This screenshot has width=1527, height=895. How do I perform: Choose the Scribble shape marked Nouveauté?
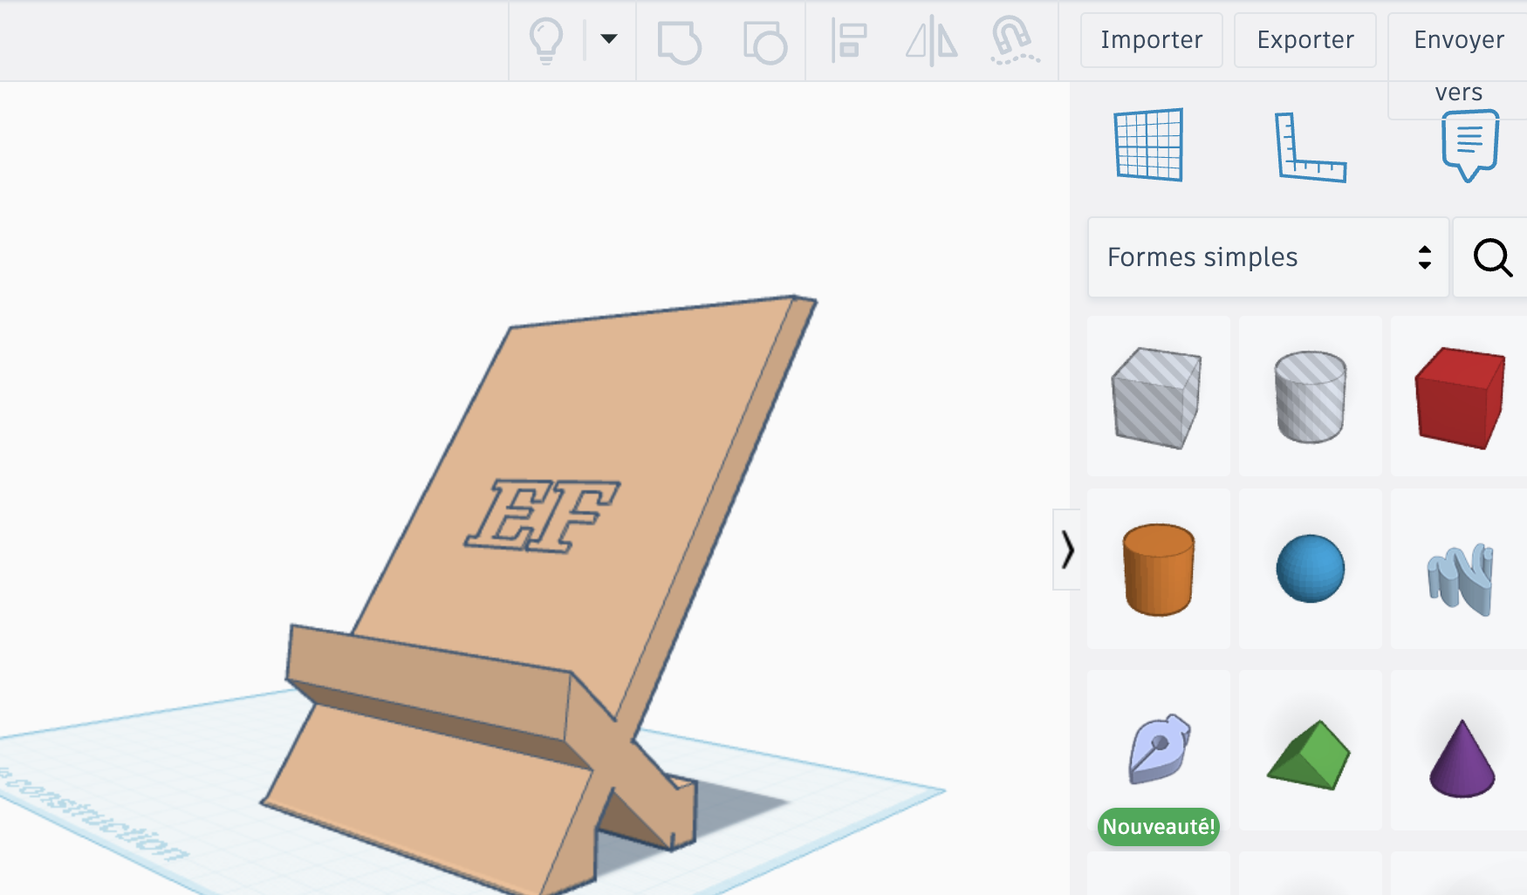point(1158,750)
